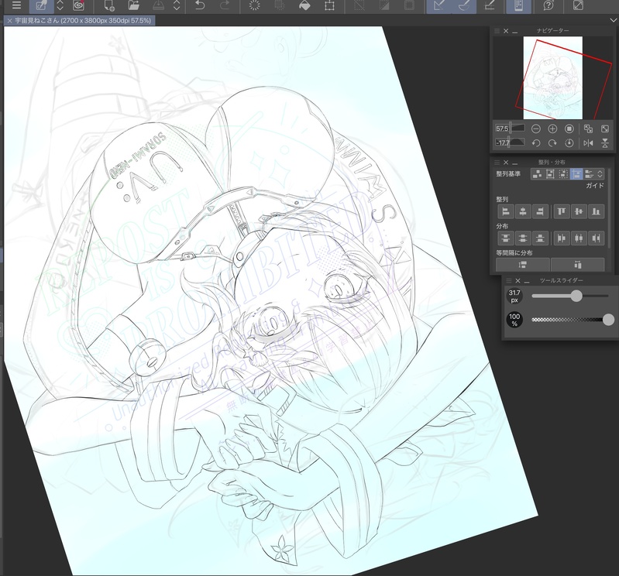This screenshot has height=576, width=619.
Task: Click the fullscreen expand icon in toolbar
Action: click(578, 5)
